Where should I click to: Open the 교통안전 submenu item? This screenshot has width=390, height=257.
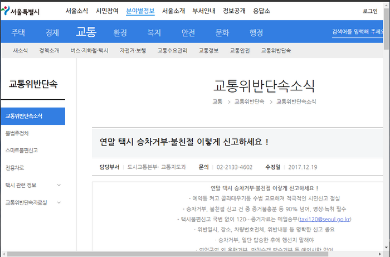pos(240,51)
